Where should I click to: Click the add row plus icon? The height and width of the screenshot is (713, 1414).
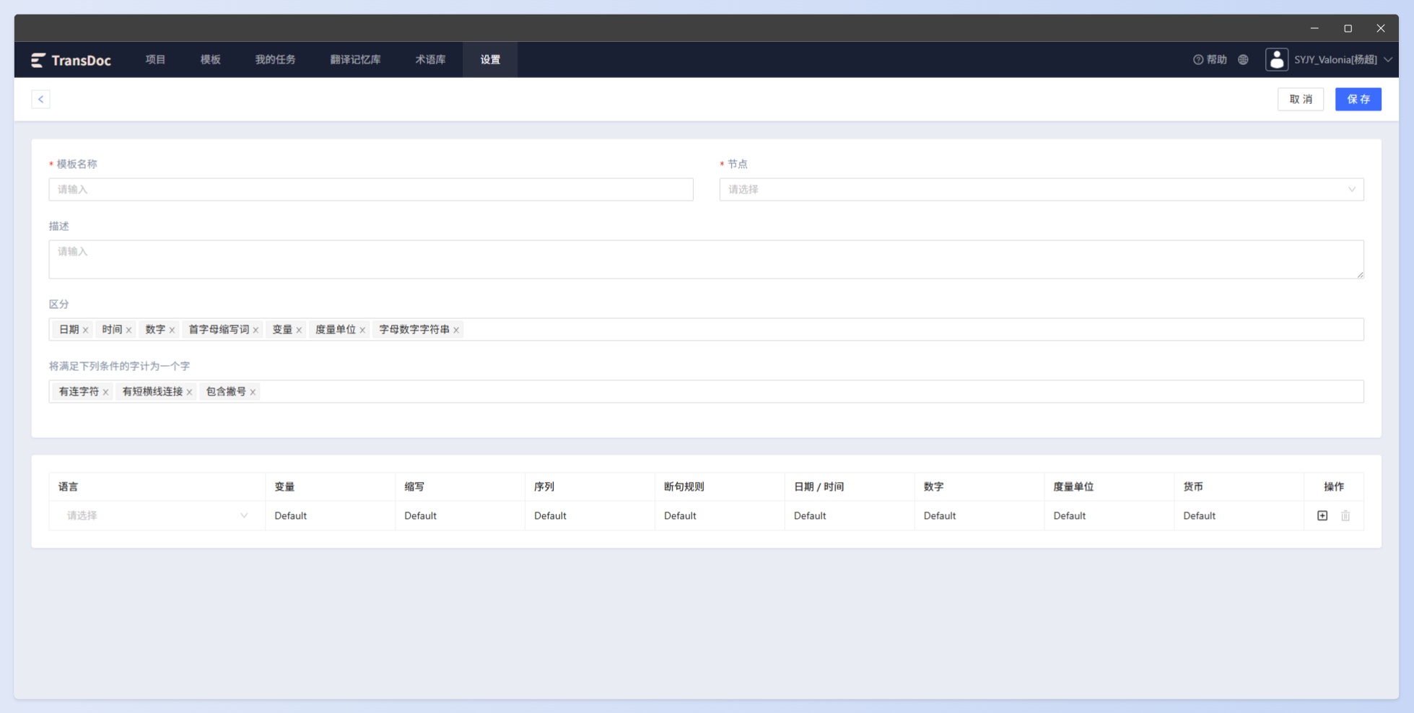tap(1322, 515)
